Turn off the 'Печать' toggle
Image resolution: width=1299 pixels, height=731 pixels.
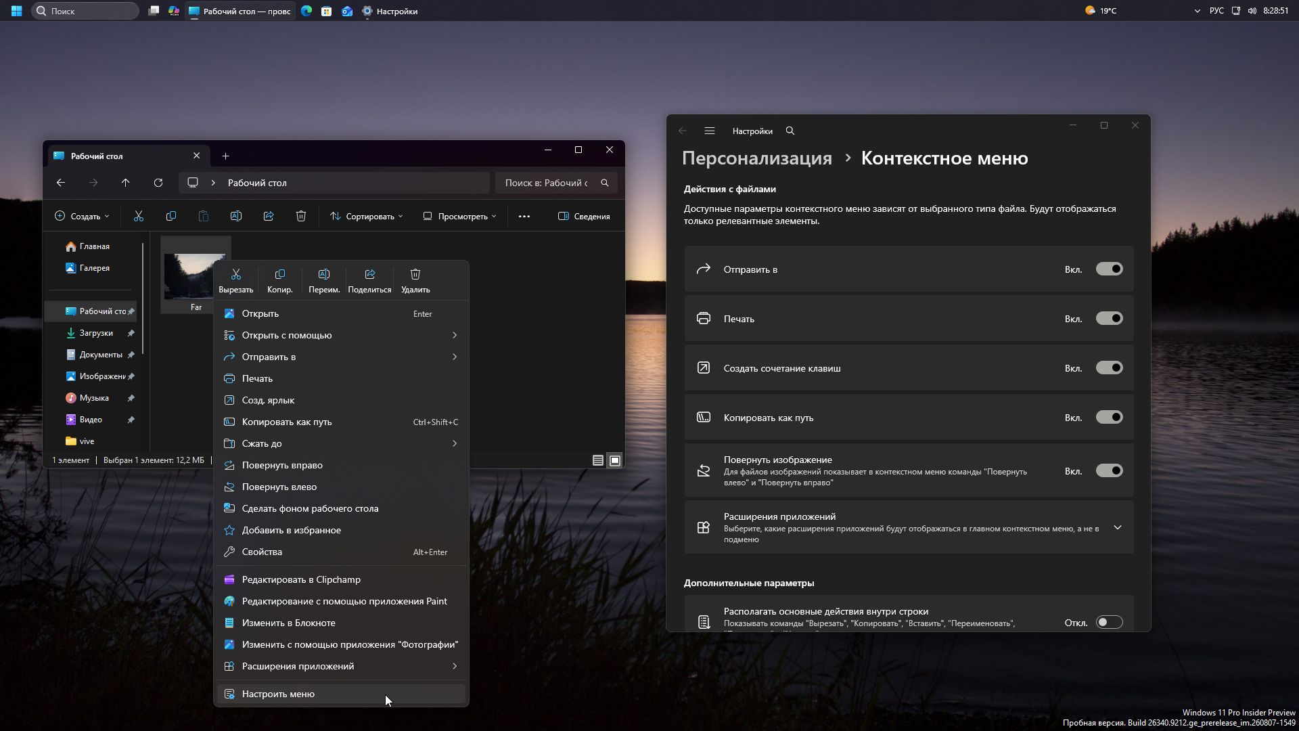[x=1110, y=319]
